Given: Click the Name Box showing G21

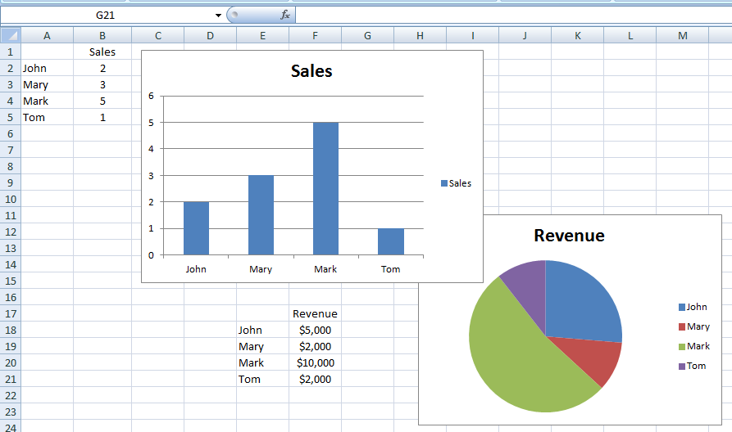Looking at the screenshot, I should pos(107,16).
